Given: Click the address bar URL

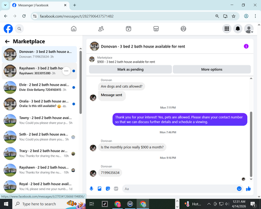Looking at the screenshot, I should [x=77, y=16].
